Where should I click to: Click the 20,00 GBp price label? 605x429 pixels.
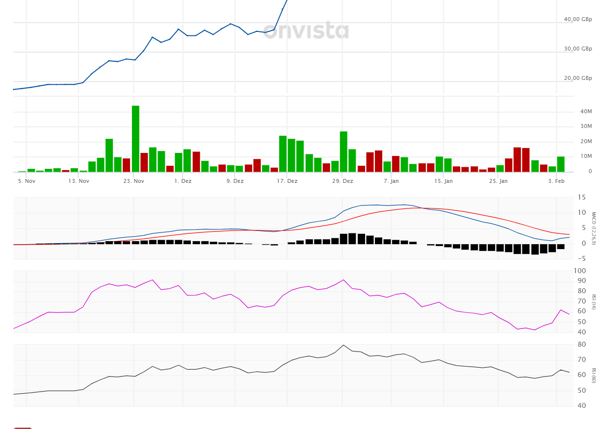(577, 77)
